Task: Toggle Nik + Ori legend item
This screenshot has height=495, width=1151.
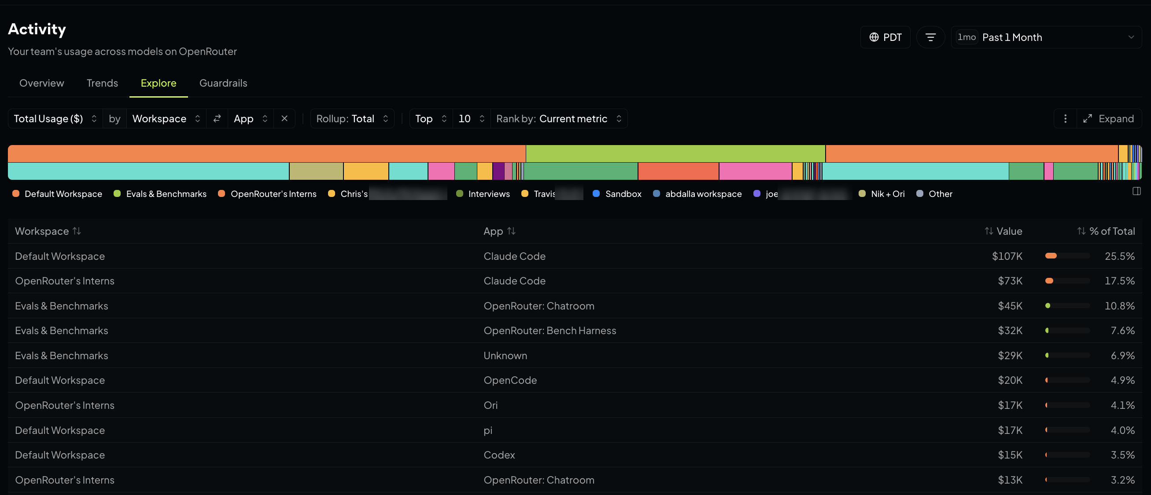Action: pos(882,193)
